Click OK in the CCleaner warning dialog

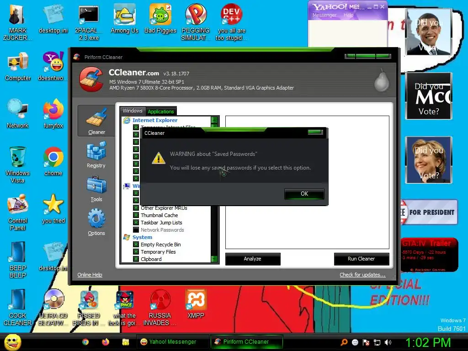point(304,194)
